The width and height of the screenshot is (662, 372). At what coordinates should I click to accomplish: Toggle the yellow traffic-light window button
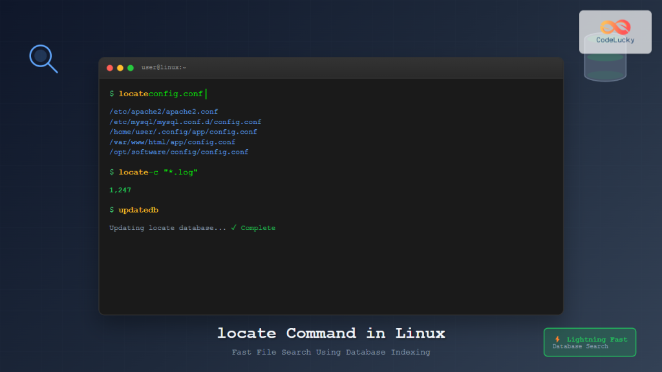click(119, 67)
